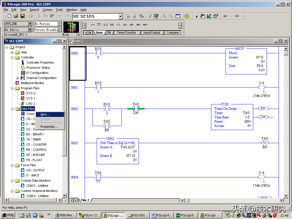Viewport: 292px width, 219px height.
Task: Add an ABL instruction from toolbar
Action: coord(138,25)
